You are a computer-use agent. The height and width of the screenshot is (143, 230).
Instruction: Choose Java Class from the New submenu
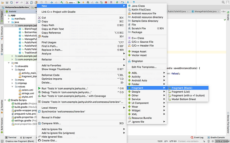tap(147, 6)
